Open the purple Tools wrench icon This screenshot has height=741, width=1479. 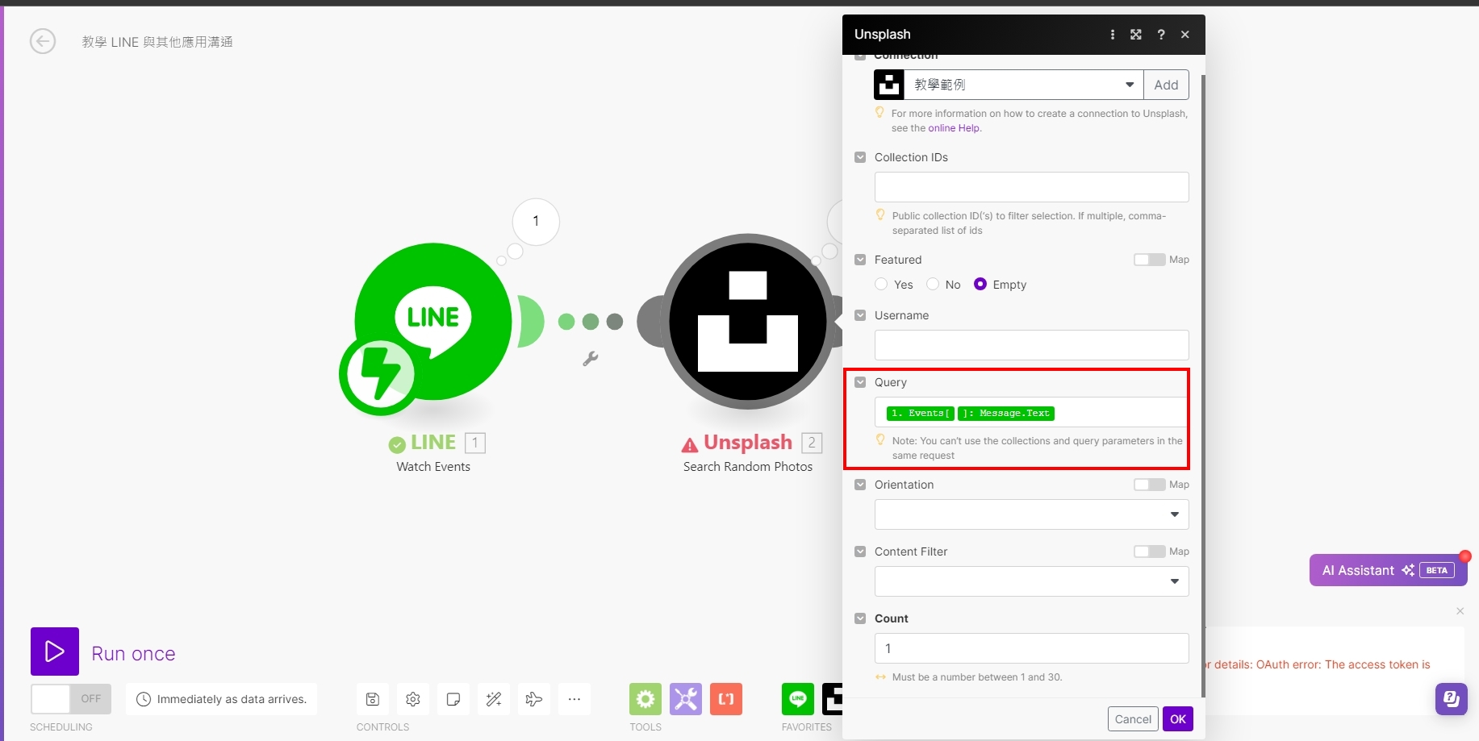coord(686,699)
